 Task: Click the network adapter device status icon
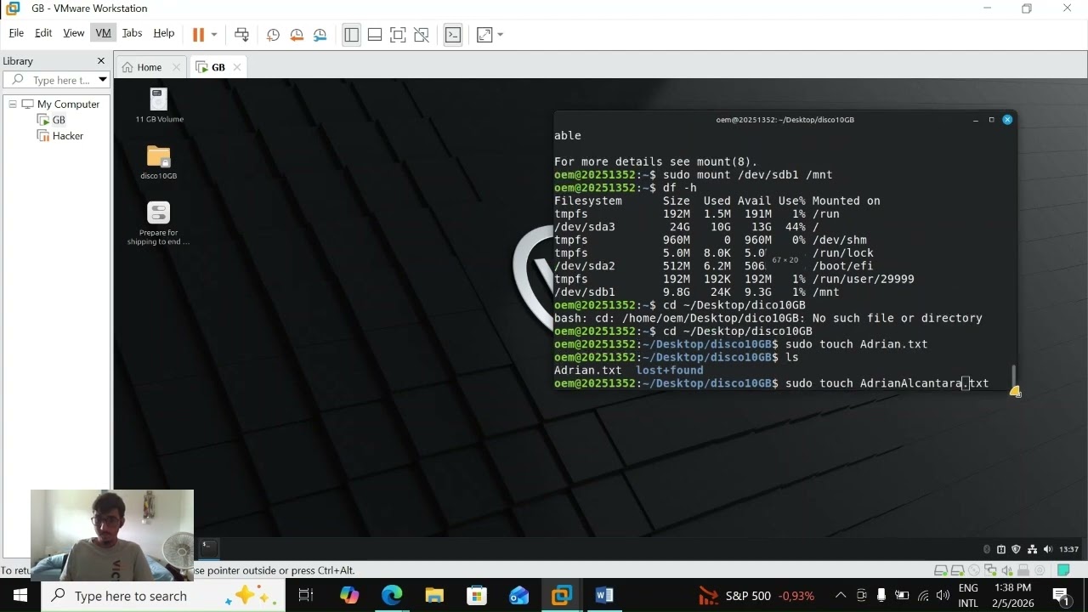pyautogui.click(x=990, y=570)
